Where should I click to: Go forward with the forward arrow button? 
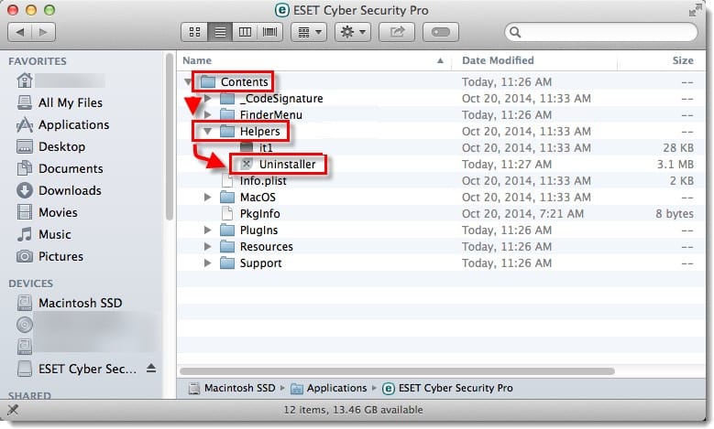[44, 32]
